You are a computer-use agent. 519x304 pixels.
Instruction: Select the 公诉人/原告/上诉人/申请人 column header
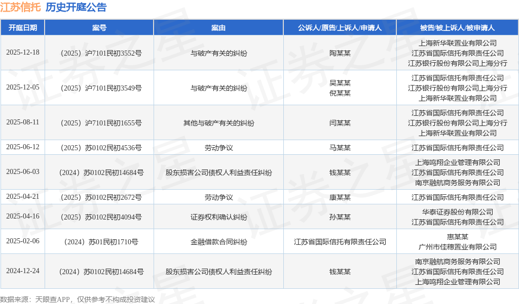340,28
